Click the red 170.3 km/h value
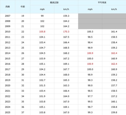Viewport: 126px width, 115px height. coord(66,32)
